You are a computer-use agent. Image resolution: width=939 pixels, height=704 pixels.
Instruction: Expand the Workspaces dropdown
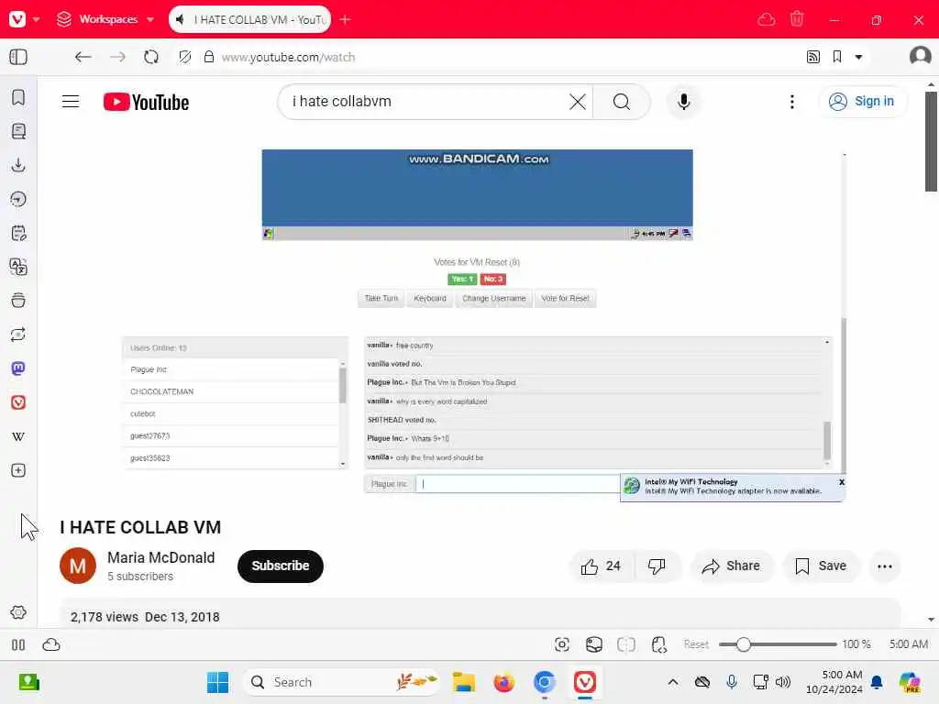tap(105, 19)
